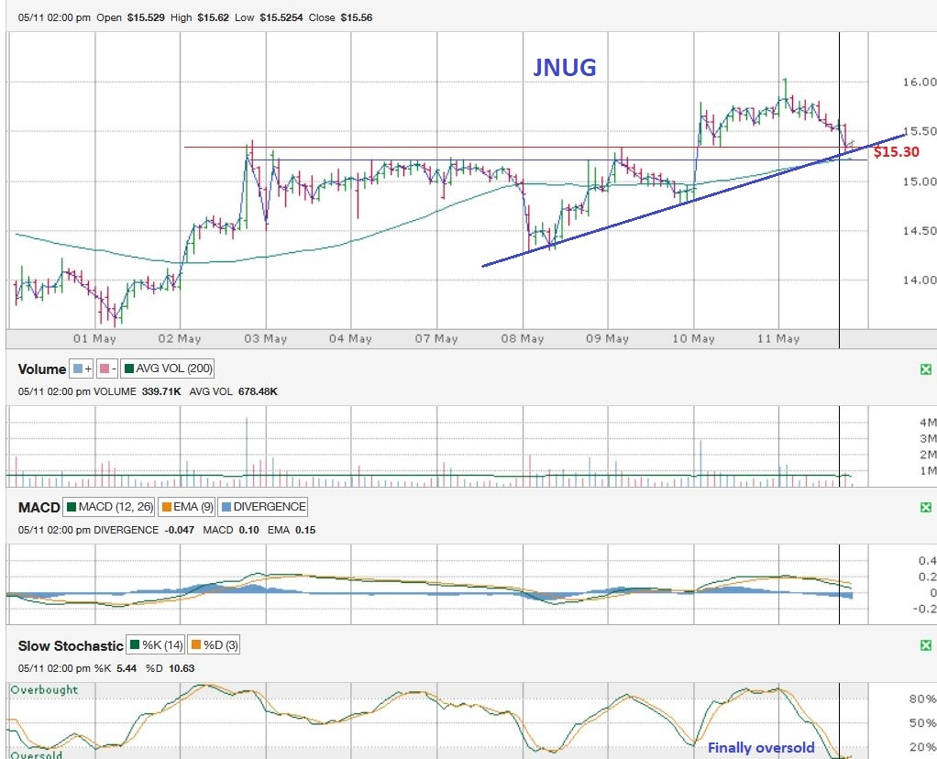Click the 11 May date axis label
This screenshot has height=759, width=937.
(x=777, y=339)
